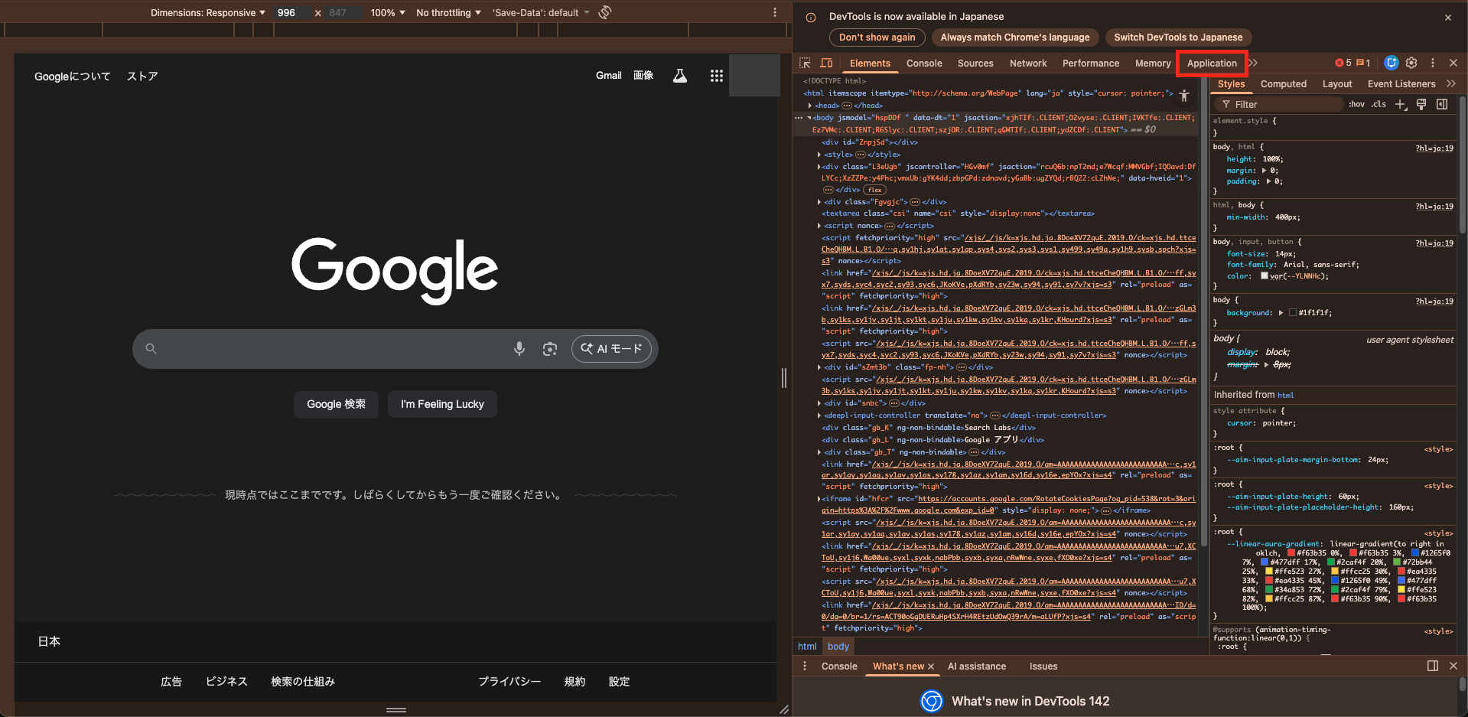Click the body breadcrumb in the DOM path
The width and height of the screenshot is (1468, 717).
(x=838, y=647)
